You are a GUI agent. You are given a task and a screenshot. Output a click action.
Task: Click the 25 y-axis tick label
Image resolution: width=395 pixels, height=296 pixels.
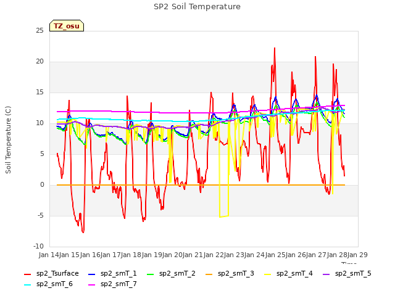point(39,31)
